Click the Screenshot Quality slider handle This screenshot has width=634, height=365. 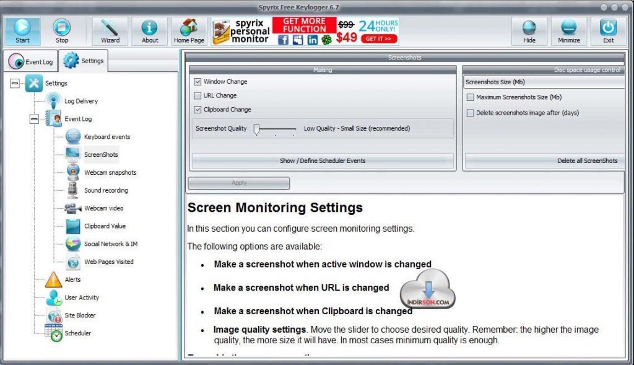(256, 129)
